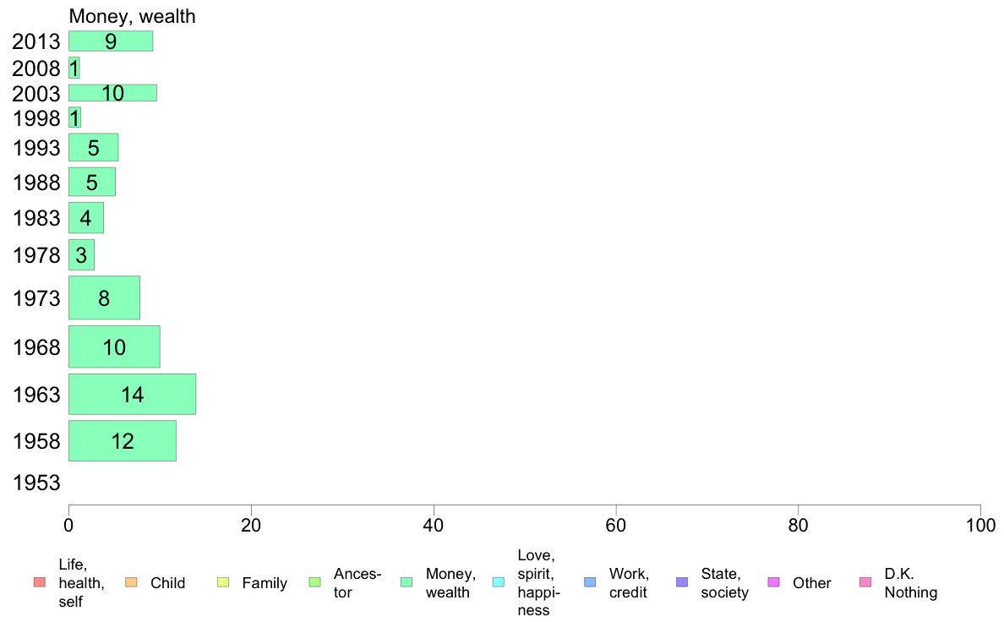Click the Life, health, self legend swatch

(x=39, y=582)
